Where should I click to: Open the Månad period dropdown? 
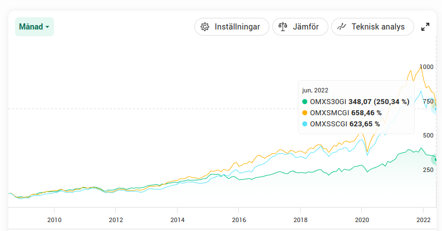point(34,27)
